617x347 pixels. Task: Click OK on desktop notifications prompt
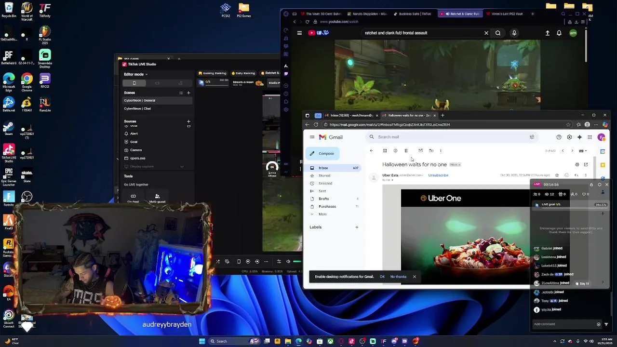(x=382, y=277)
